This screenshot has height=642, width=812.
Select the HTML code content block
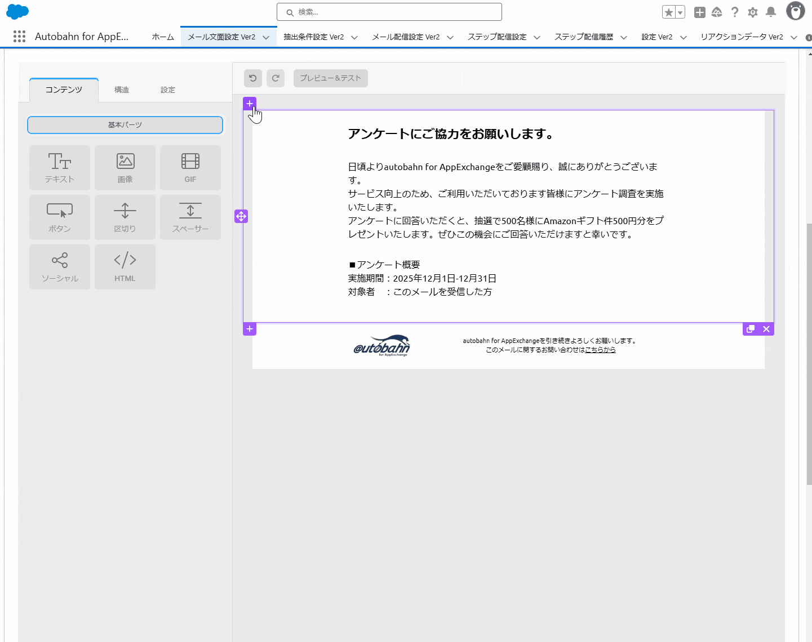point(125,266)
